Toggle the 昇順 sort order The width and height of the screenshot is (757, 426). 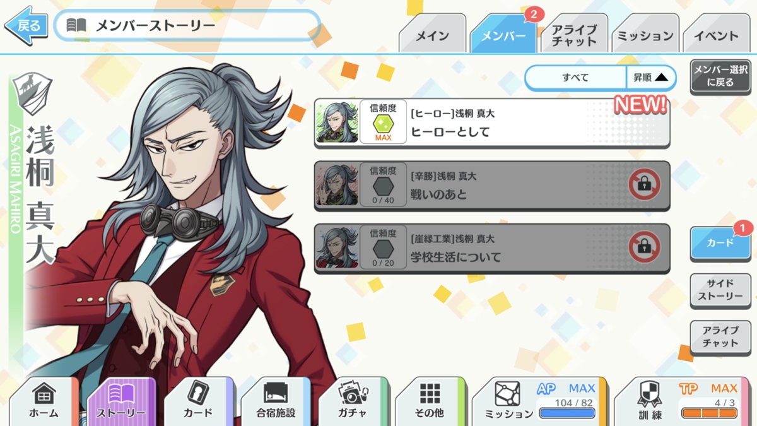650,78
